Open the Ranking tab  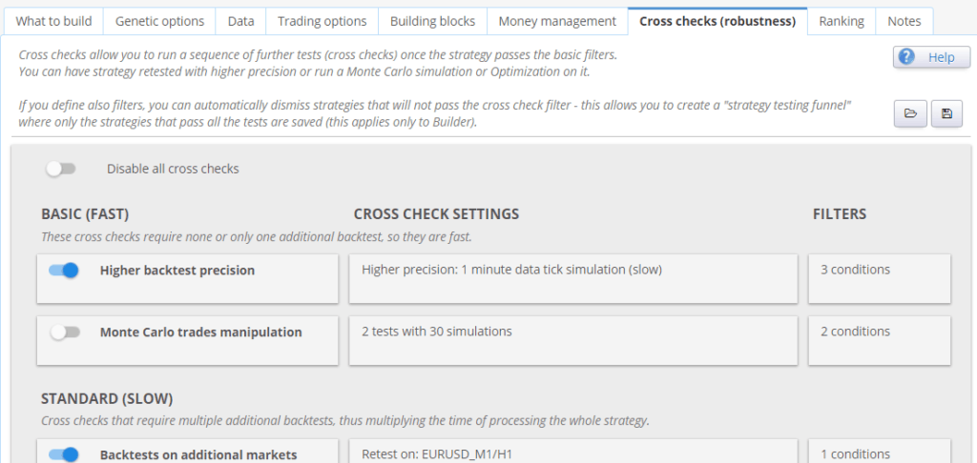[x=842, y=21]
